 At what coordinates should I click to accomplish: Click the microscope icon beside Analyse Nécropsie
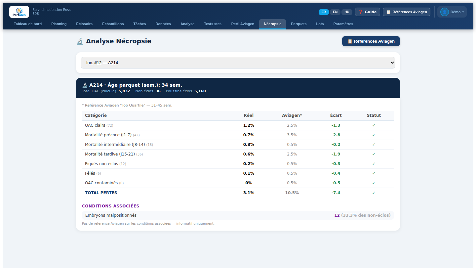click(x=80, y=41)
